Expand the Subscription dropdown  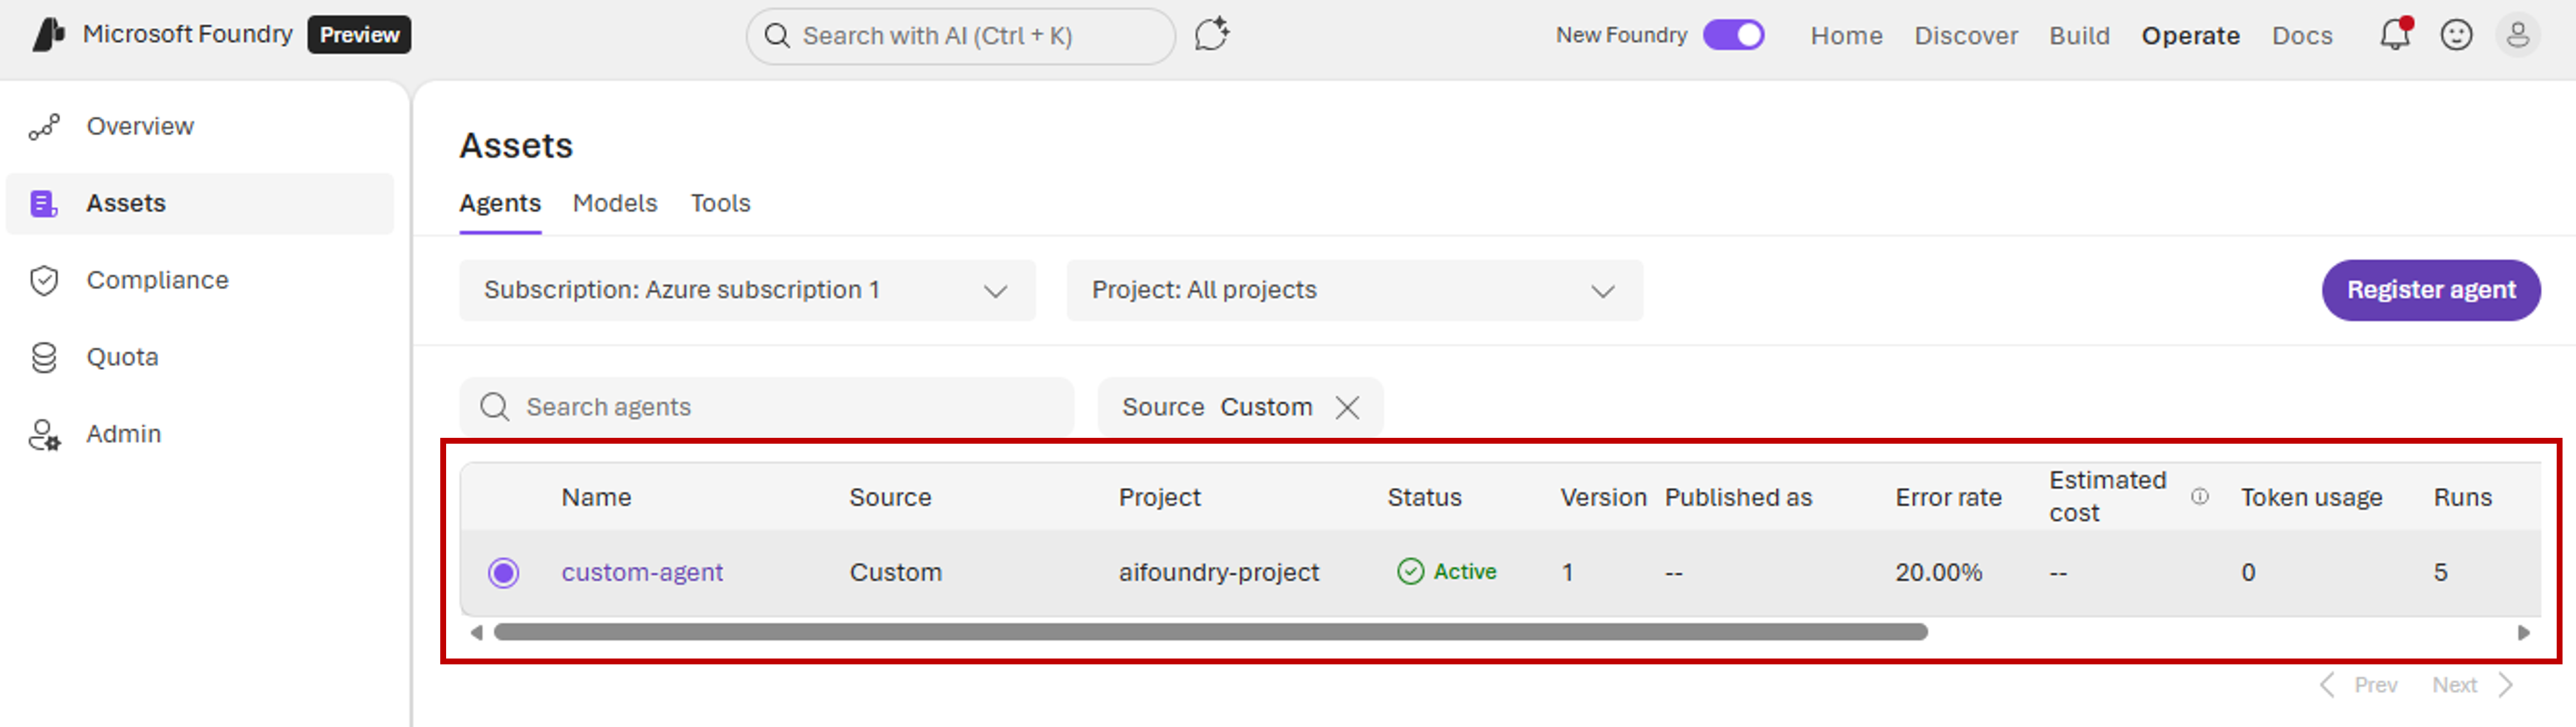point(747,290)
